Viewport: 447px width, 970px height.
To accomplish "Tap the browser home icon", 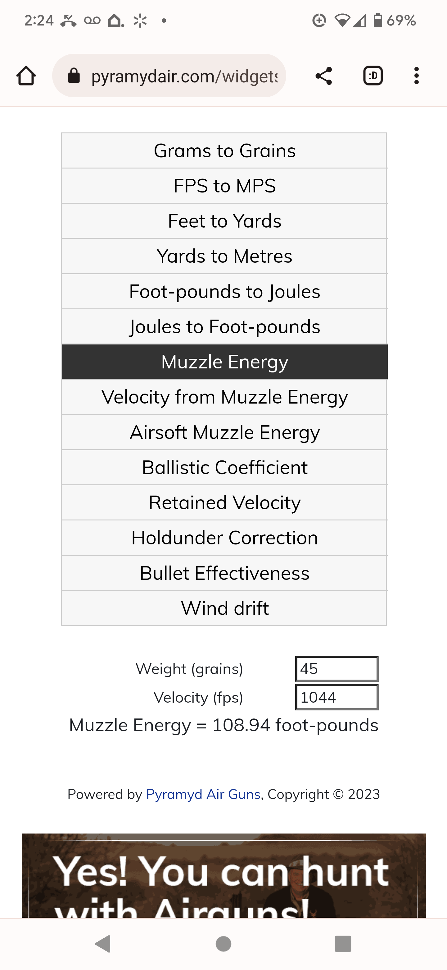I will click(26, 76).
